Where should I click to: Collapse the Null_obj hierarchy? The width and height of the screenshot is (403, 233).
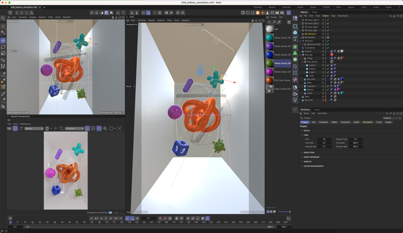pos(300,55)
